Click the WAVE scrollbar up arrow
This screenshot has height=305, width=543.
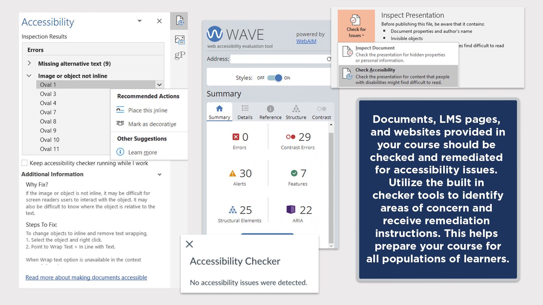[331, 125]
